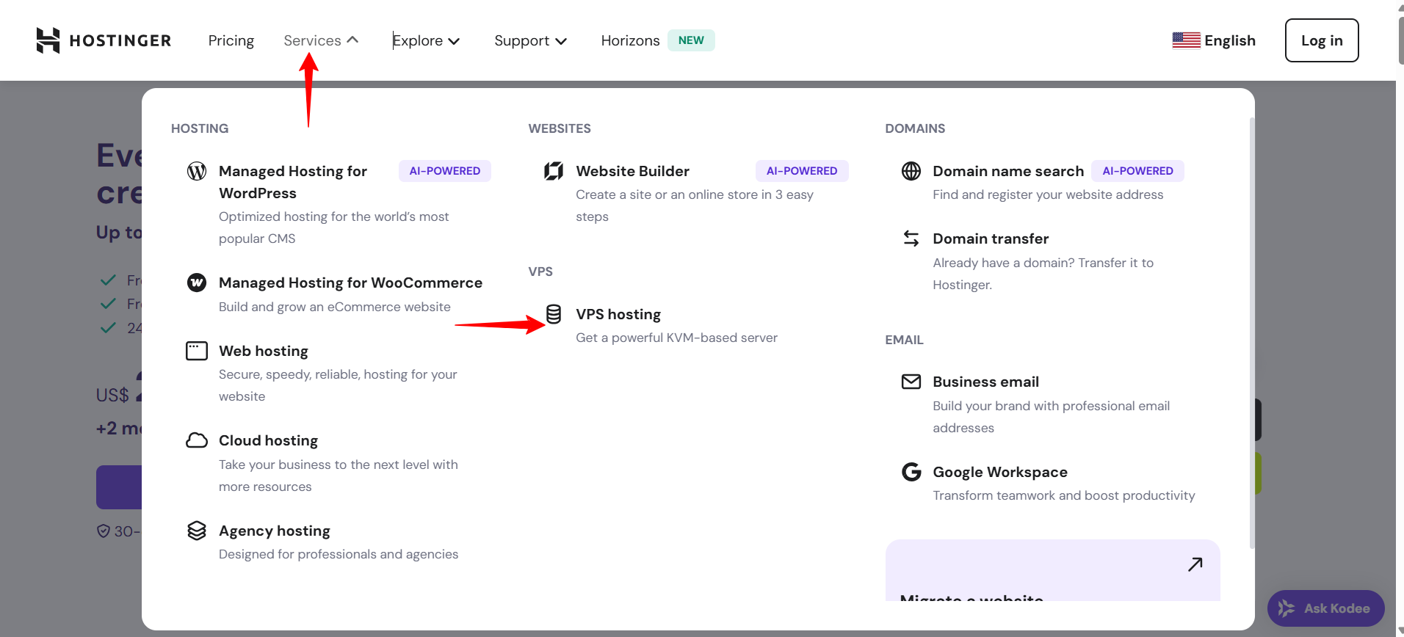This screenshot has height=637, width=1404.
Task: Click the Business email envelope icon
Action: [911, 382]
